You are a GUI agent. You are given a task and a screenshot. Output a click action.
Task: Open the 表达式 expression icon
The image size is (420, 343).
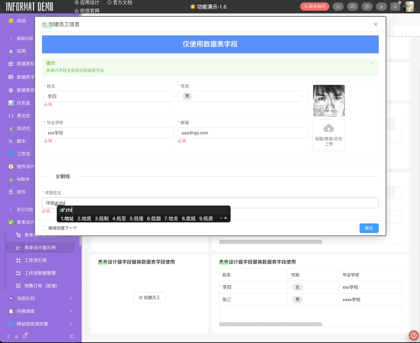(11, 115)
